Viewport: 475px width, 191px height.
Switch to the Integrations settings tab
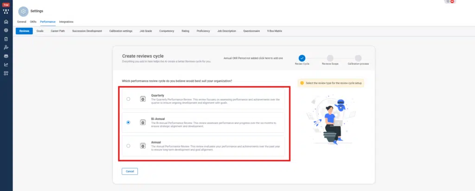click(66, 22)
